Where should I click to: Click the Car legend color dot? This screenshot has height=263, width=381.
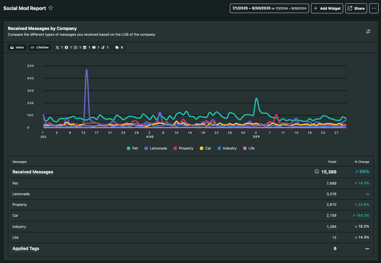pos(201,148)
